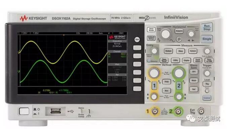The height and width of the screenshot is (133, 229).
Task: Push the large Horizontal scale knob
Action: (166, 34)
